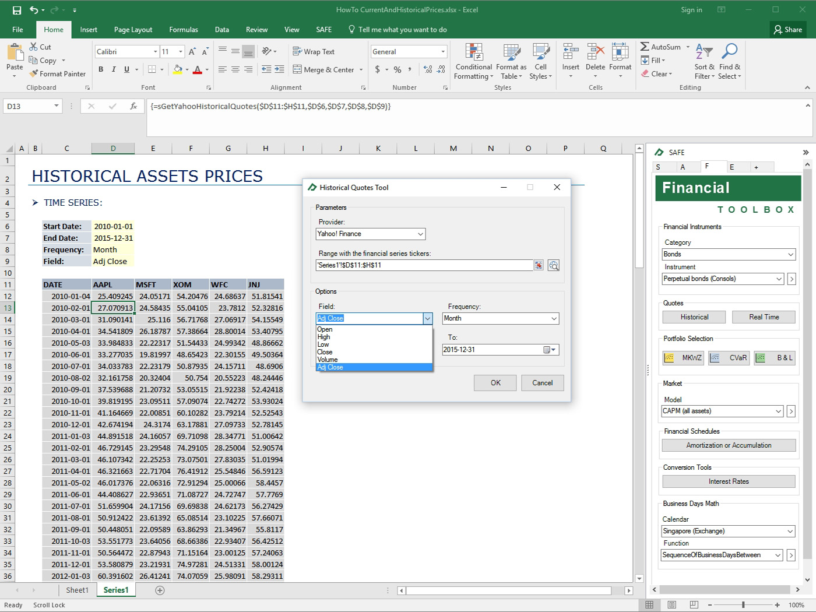Open the SAFE ribbon tab

323,30
